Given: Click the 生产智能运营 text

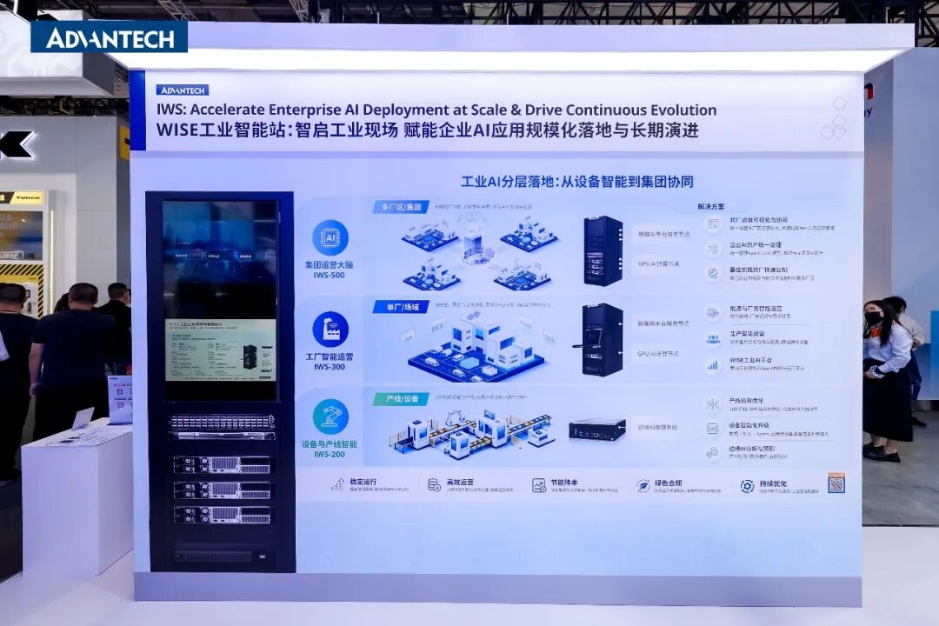Looking at the screenshot, I should click(748, 334).
